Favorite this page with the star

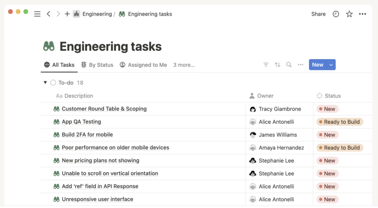(349, 14)
